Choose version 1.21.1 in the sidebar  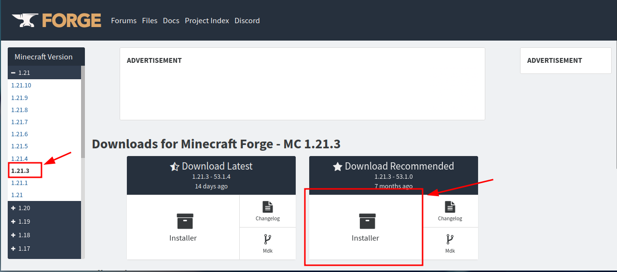pos(19,183)
